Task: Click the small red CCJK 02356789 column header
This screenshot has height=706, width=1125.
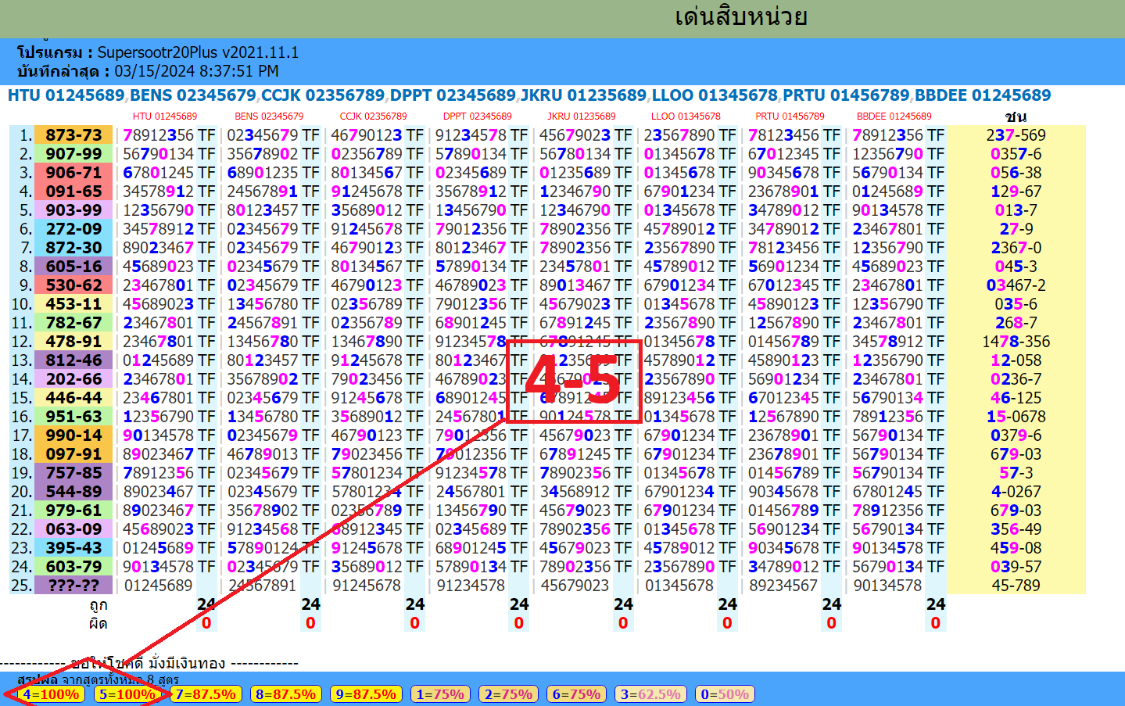Action: pyautogui.click(x=373, y=116)
